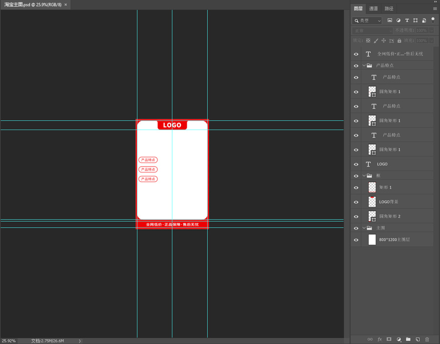
Task: Click the T icon of 全网低价 text layer
Action: 368,54
